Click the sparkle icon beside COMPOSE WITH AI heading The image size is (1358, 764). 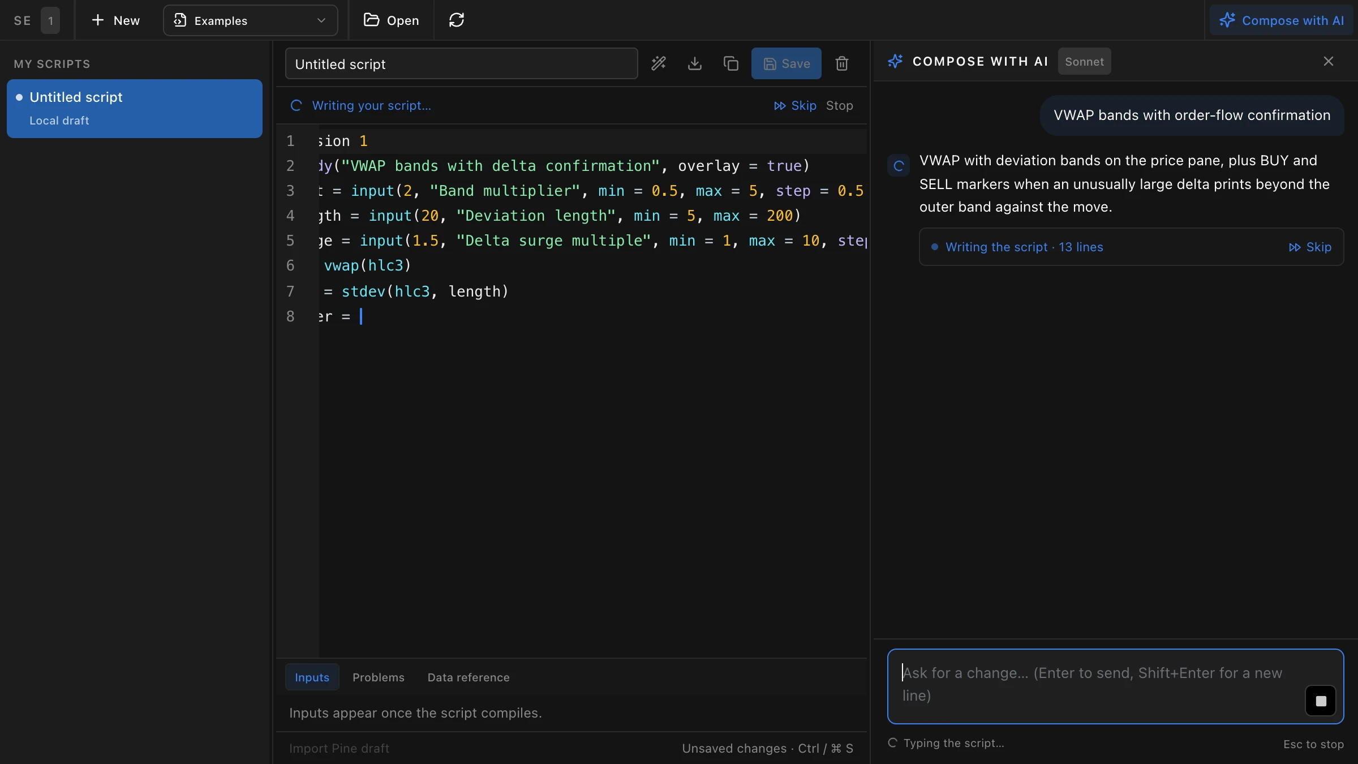(895, 61)
